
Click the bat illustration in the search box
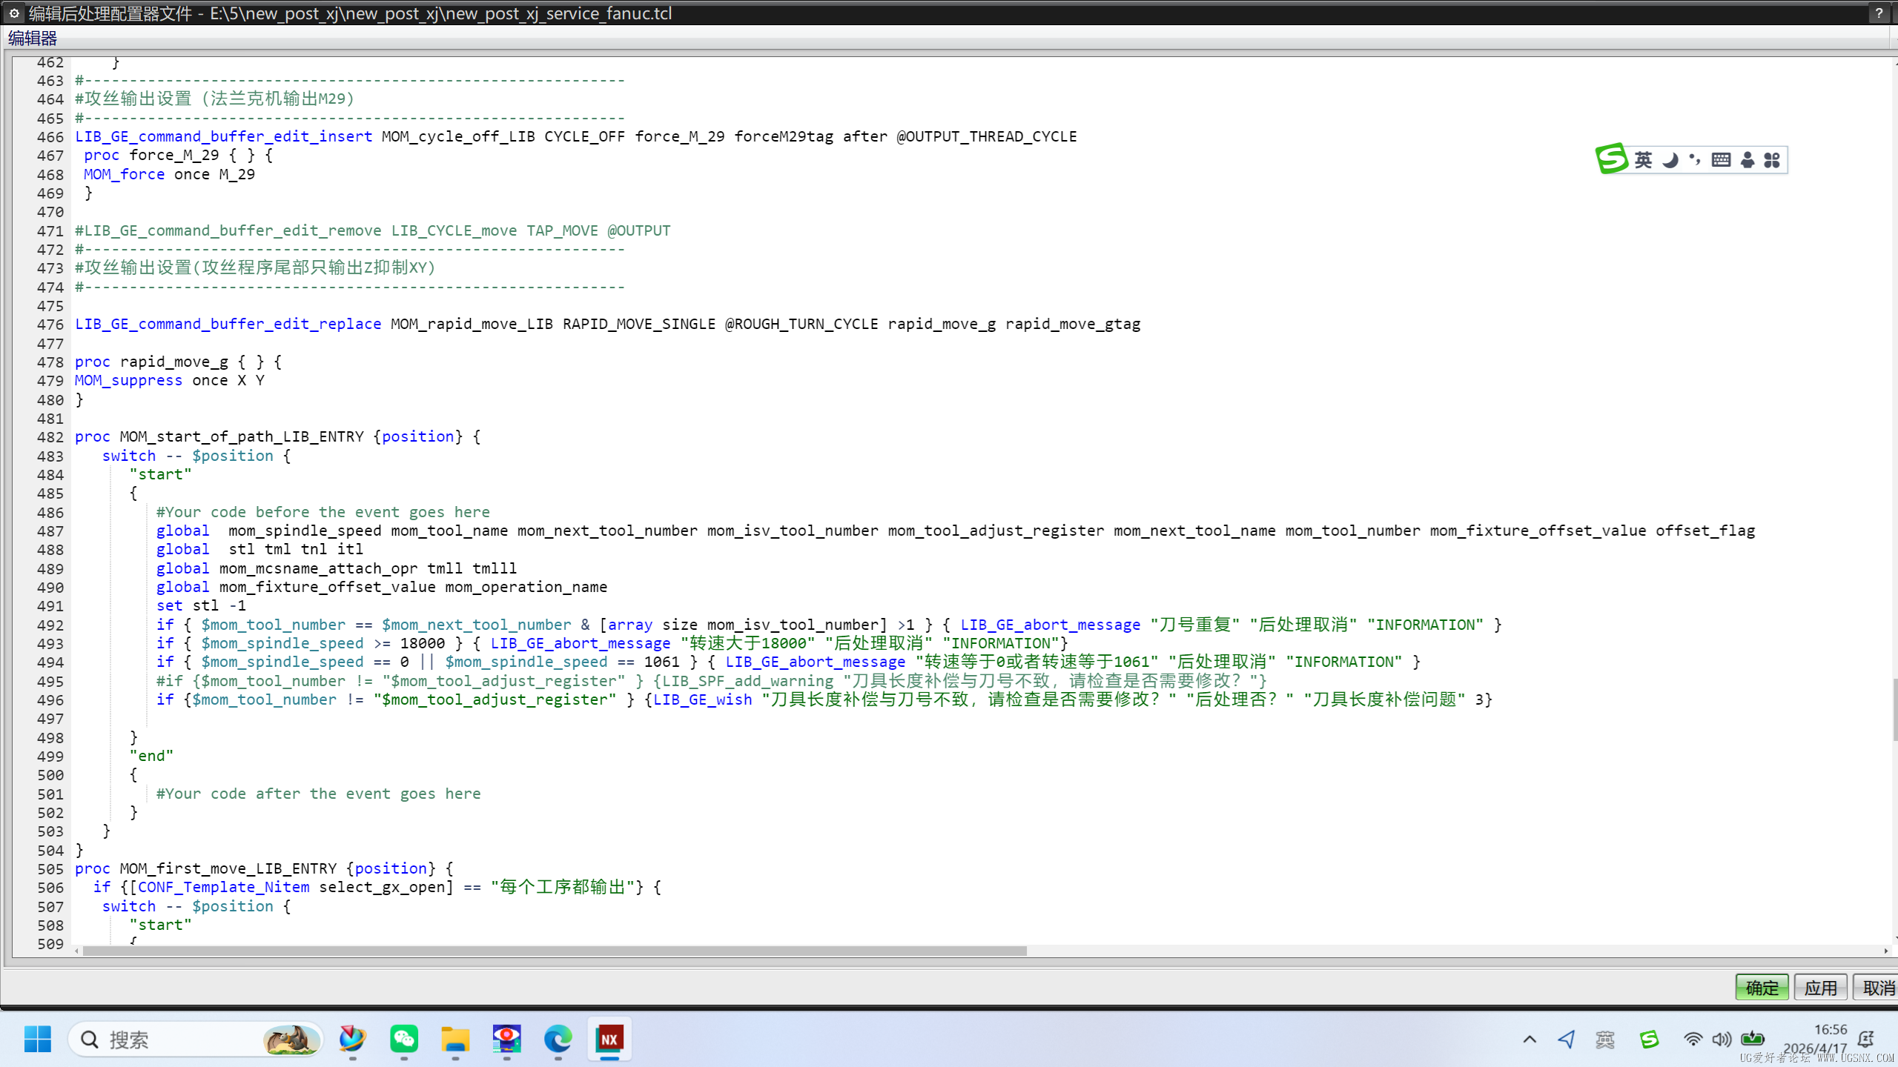click(292, 1040)
